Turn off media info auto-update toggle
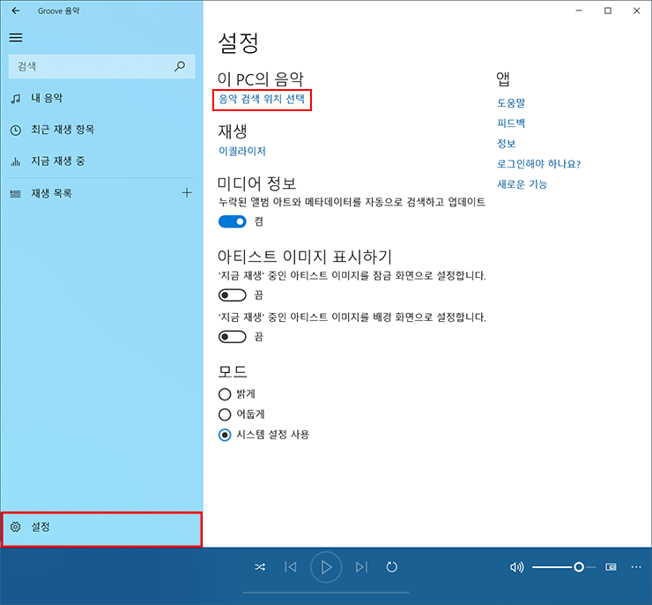The width and height of the screenshot is (652, 605). 232,221
